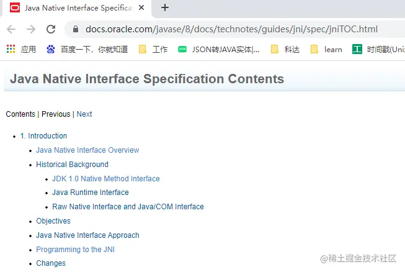Open the 工作 bookmark folder
The width and height of the screenshot is (405, 272).
pos(153,49)
